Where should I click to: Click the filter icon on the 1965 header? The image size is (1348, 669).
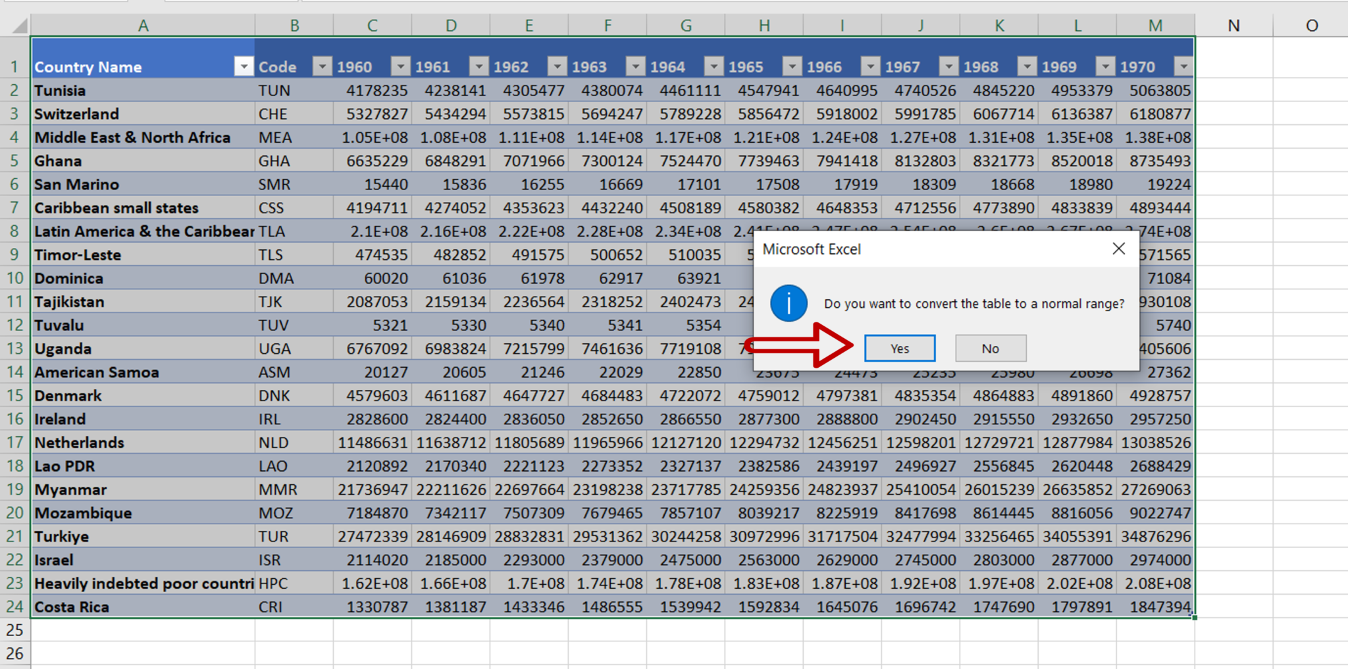792,66
